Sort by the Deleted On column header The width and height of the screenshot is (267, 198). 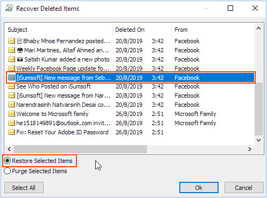(x=142, y=30)
